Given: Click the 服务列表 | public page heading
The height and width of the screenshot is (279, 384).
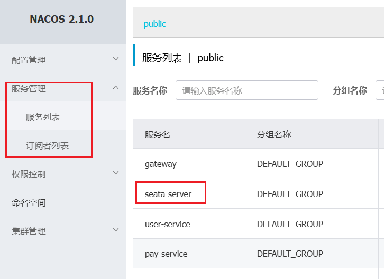Looking at the screenshot, I should click(182, 58).
